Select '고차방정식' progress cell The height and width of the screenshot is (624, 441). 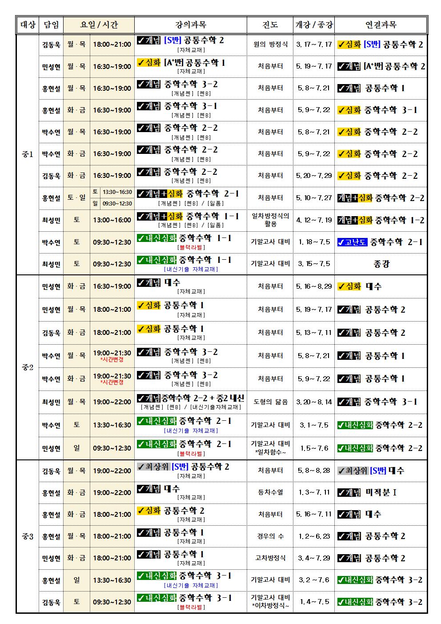point(270,558)
